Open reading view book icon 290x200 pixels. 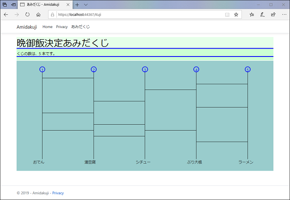click(x=227, y=15)
